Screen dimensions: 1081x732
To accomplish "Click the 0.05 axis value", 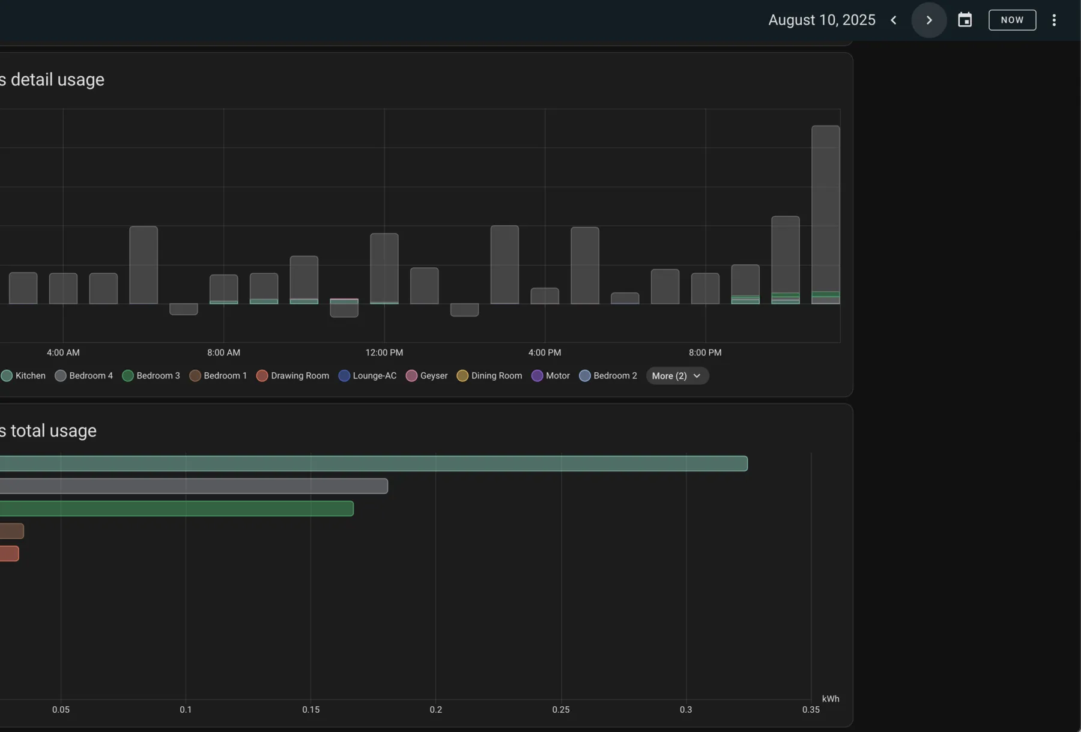I will pos(61,710).
